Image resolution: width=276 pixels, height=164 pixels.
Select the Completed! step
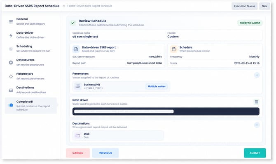pyautogui.click(x=31, y=105)
